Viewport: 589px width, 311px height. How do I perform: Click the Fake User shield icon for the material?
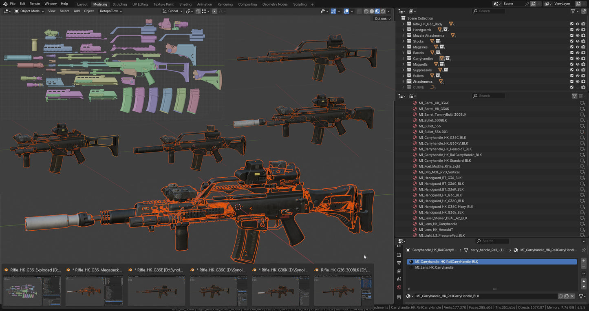pyautogui.click(x=561, y=296)
